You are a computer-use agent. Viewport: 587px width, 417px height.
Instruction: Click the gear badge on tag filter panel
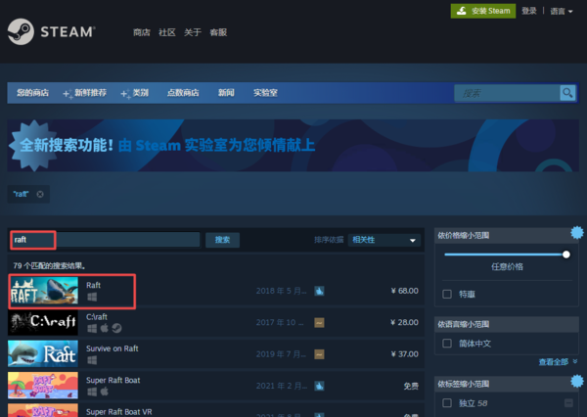point(577,381)
